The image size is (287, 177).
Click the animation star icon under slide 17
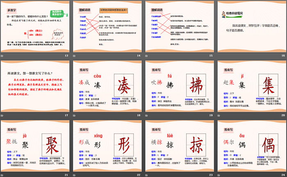coord(2,115)
